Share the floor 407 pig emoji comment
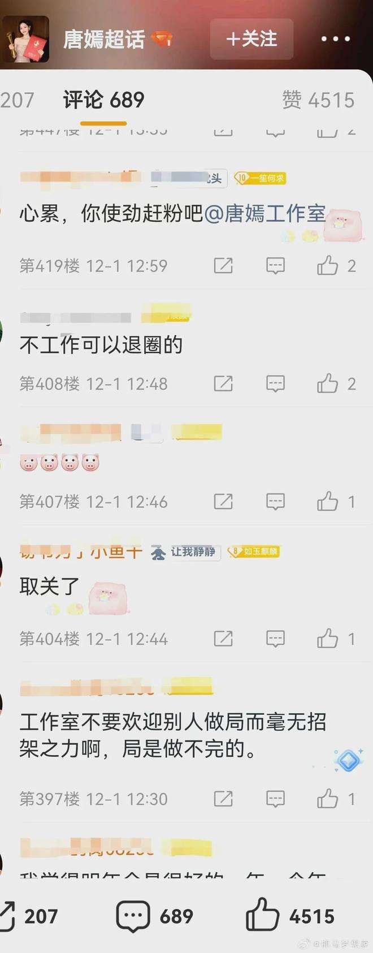373x953 pixels. [x=223, y=501]
